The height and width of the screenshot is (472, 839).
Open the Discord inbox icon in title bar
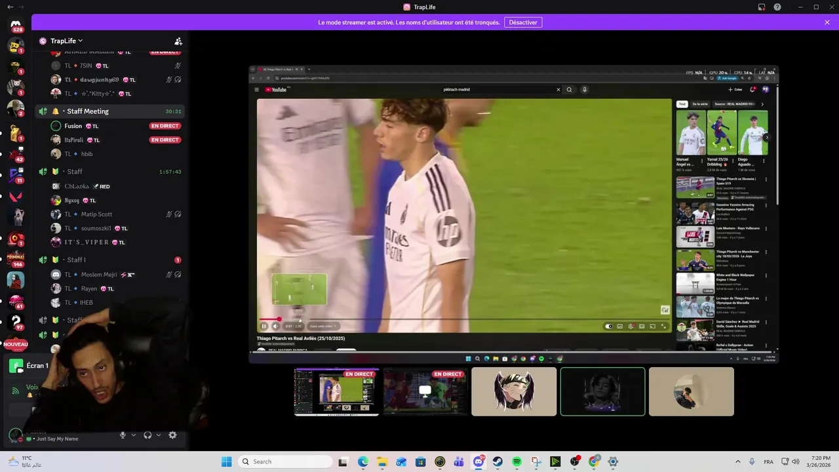pyautogui.click(x=762, y=7)
